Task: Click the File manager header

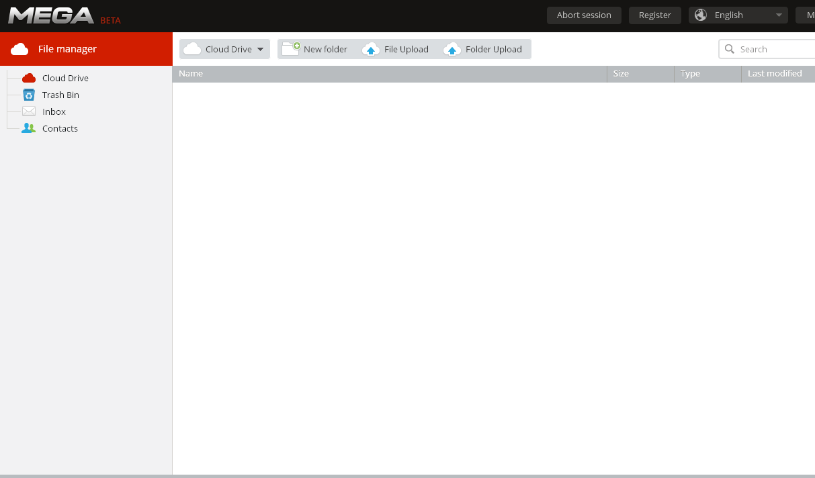Action: 86,49
